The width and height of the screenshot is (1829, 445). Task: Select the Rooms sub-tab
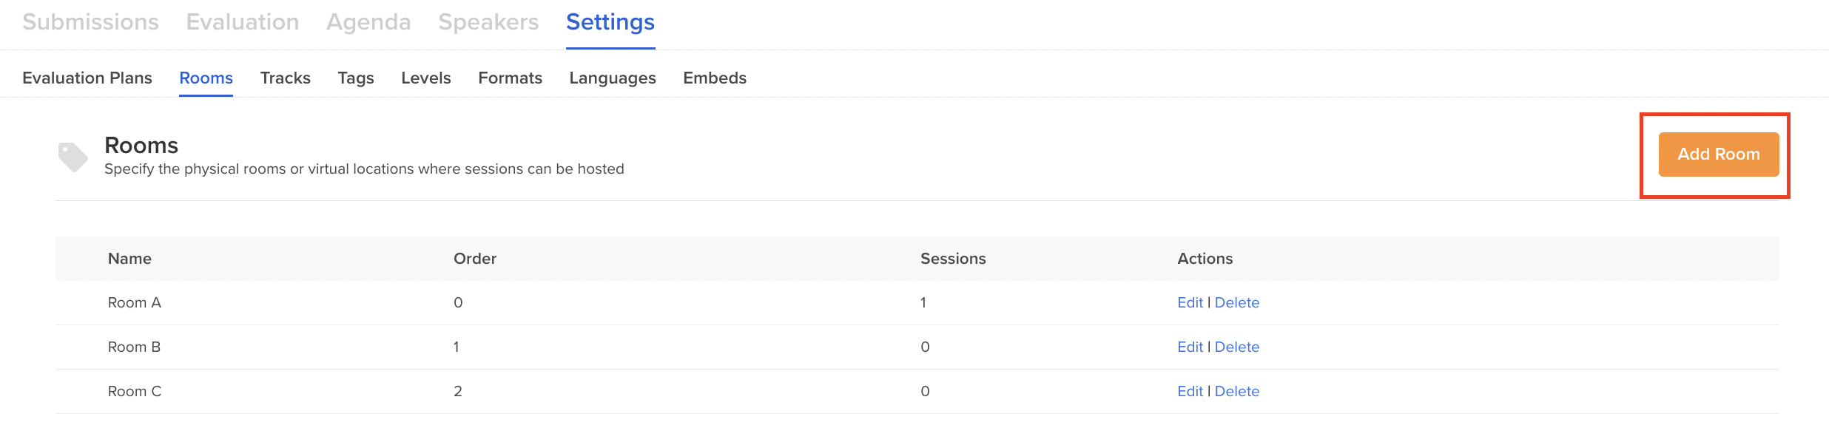coord(206,78)
